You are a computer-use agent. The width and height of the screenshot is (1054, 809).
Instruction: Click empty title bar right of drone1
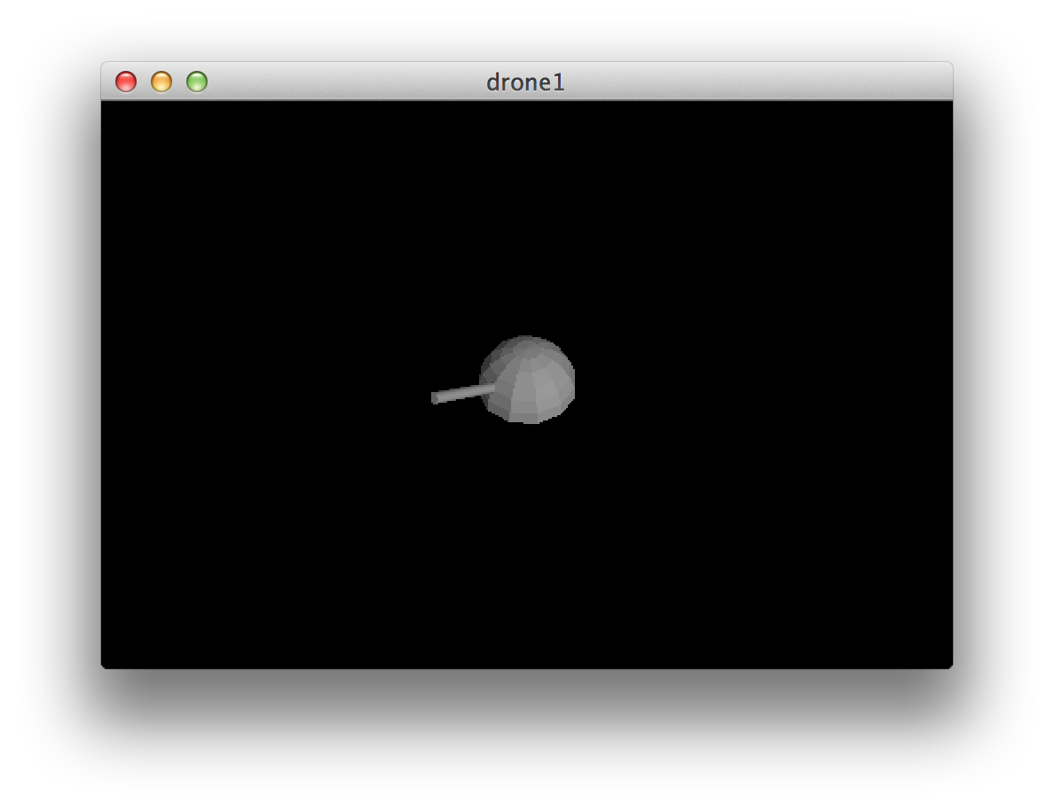point(754,82)
